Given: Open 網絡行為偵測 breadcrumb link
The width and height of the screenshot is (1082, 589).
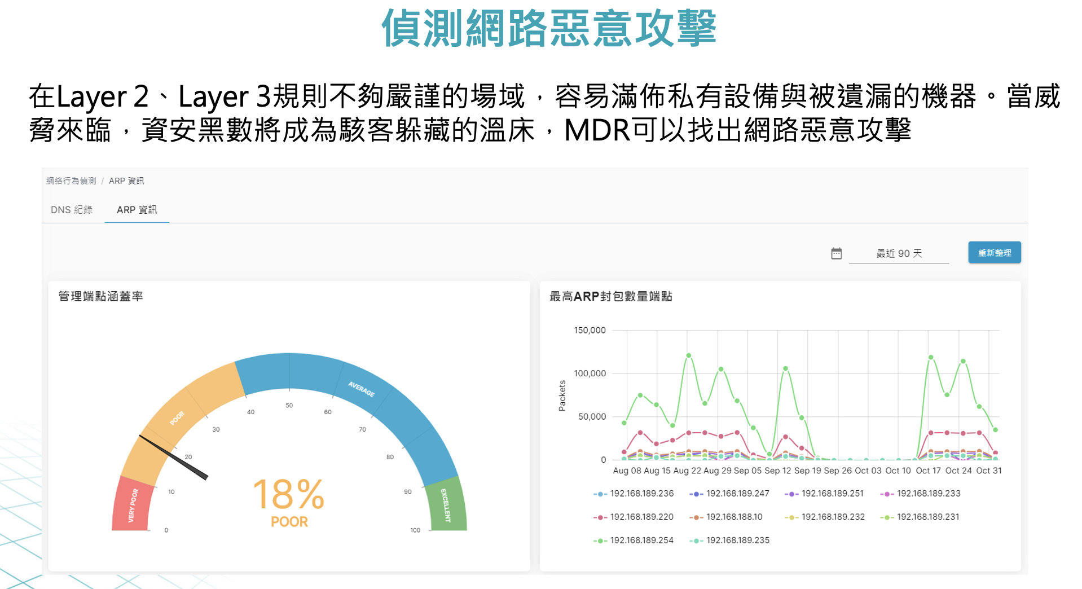Looking at the screenshot, I should [x=71, y=181].
